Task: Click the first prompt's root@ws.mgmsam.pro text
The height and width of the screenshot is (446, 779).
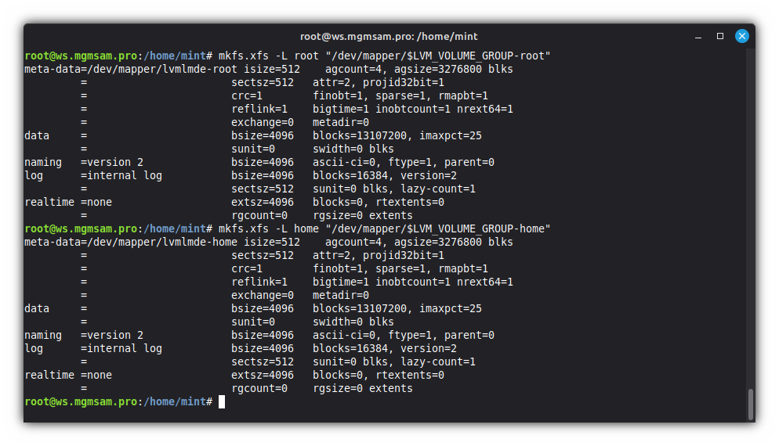Action: pos(81,56)
